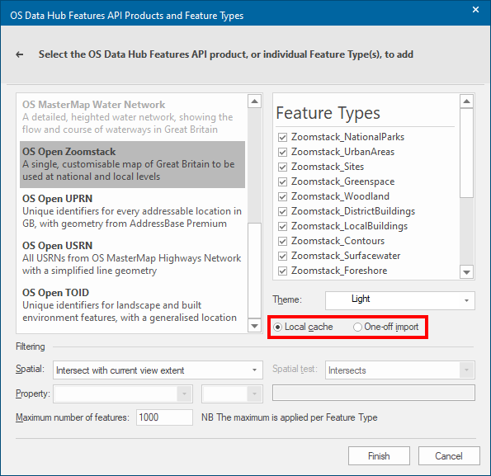Disable Zoomstack_Woodland feature type
The width and height of the screenshot is (491, 476).
click(x=282, y=196)
